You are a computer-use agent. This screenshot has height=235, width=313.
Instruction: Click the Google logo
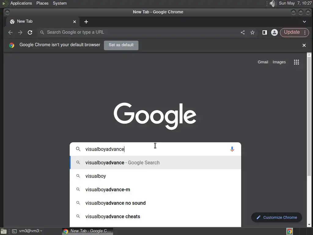click(x=155, y=116)
